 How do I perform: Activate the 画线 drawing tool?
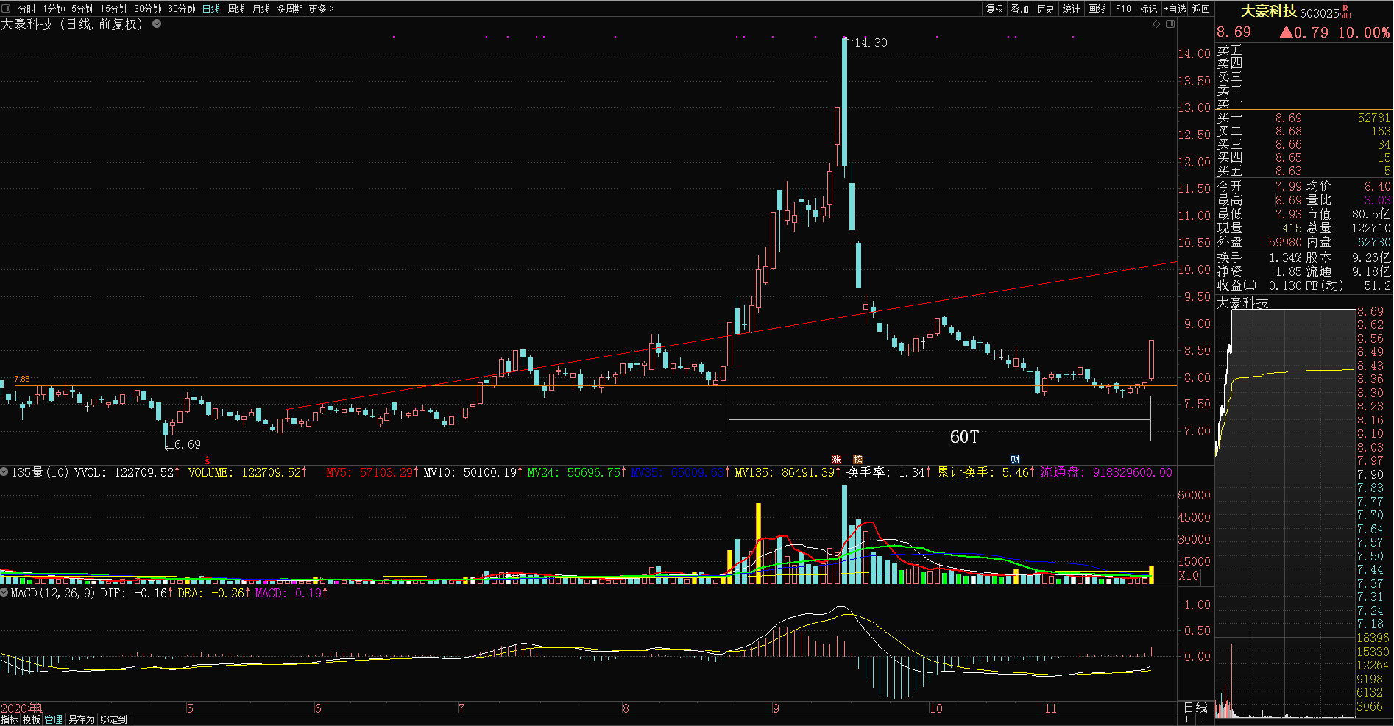click(1097, 9)
